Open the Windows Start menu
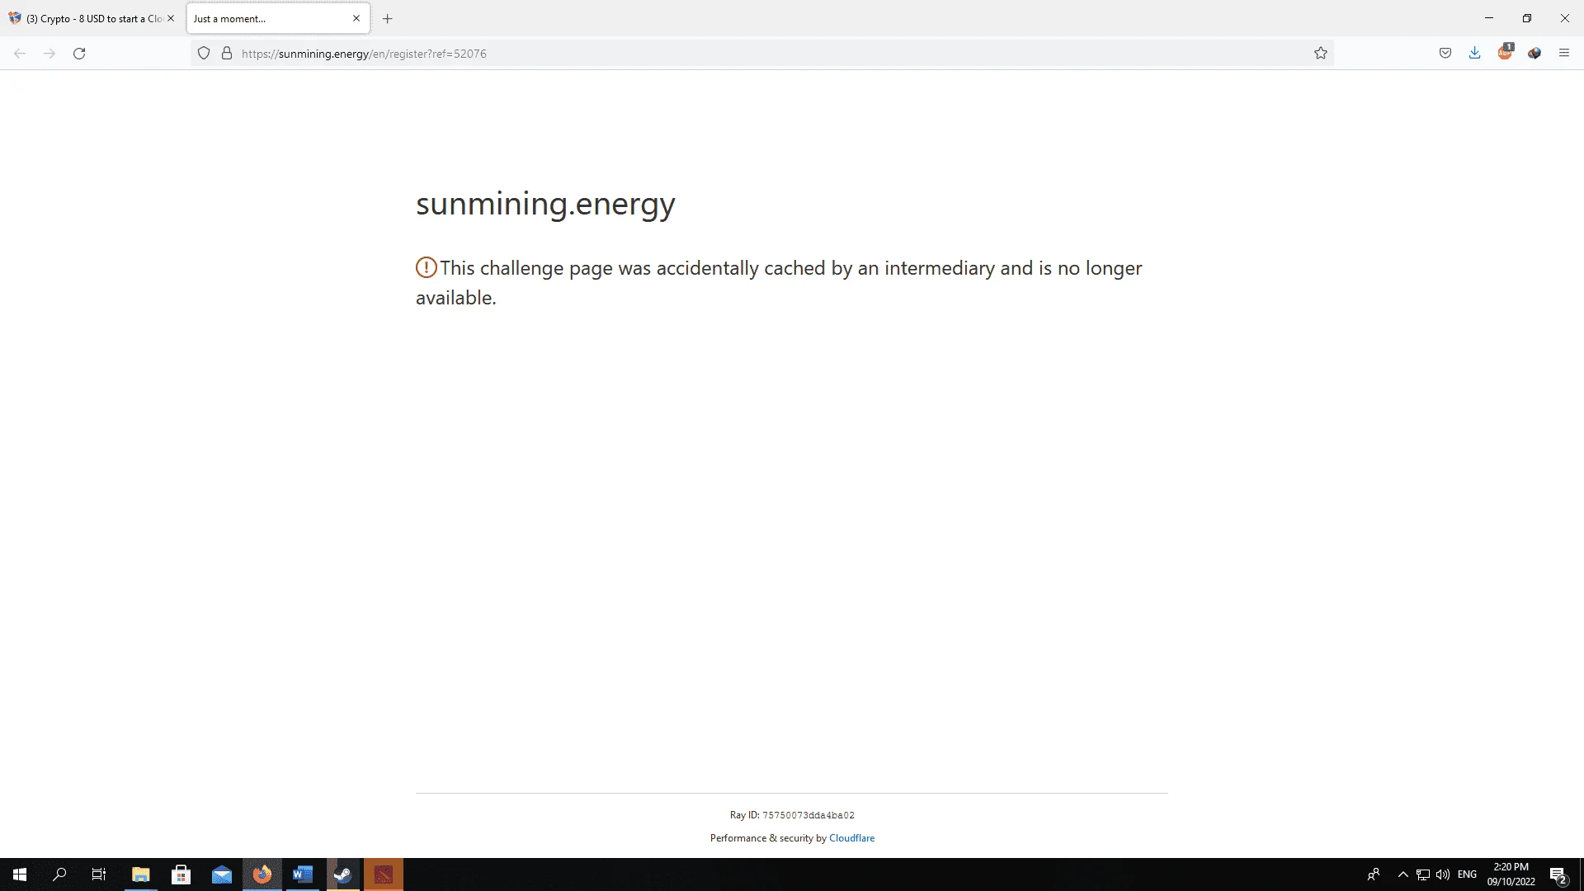This screenshot has width=1584, height=891. [20, 874]
